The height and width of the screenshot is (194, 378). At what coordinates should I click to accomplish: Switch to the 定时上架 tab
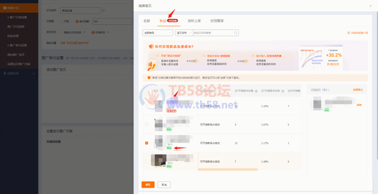click(x=194, y=20)
